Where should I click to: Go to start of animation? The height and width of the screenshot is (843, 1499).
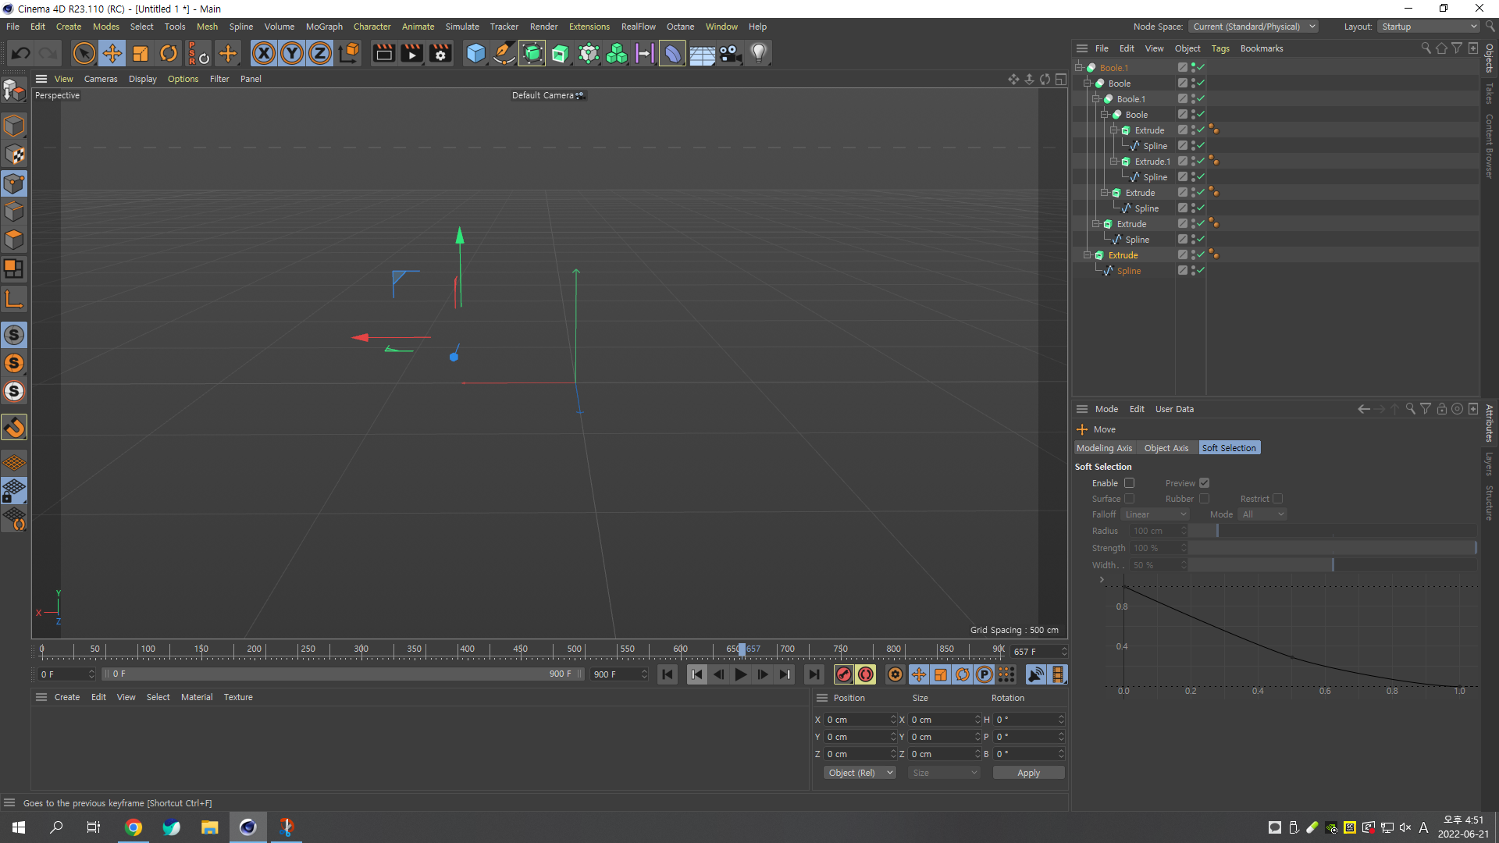tap(668, 674)
